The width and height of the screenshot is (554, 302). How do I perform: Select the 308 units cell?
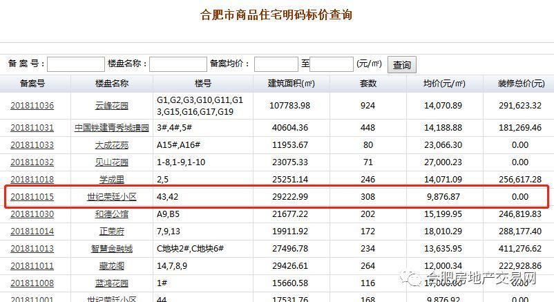(367, 197)
